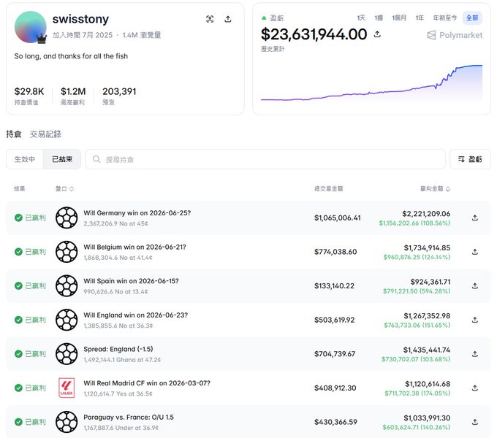Open 'Will England win on 2026-06-23?' market
497x438 pixels.
click(136, 315)
